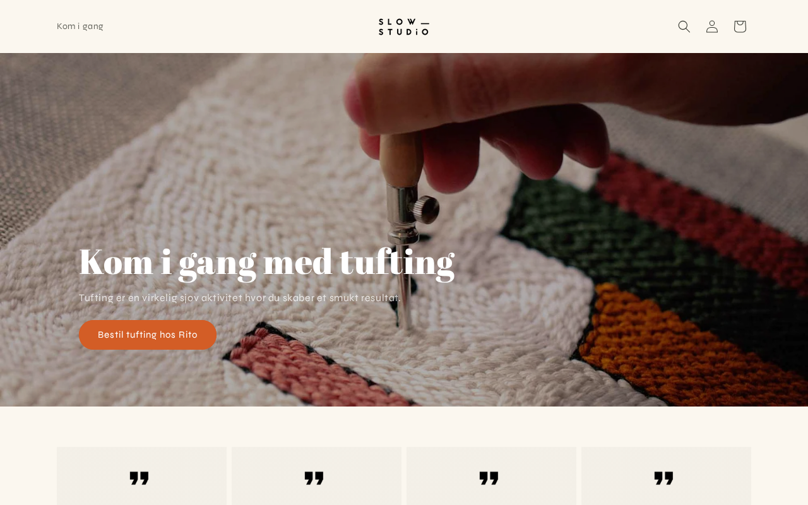
Task: Click the third testimonial quote mark icon
Action: coord(489,478)
